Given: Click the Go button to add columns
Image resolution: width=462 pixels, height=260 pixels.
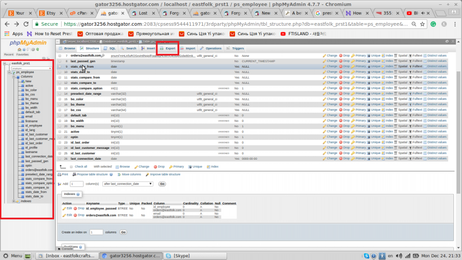Looking at the screenshot, I should coord(162,184).
